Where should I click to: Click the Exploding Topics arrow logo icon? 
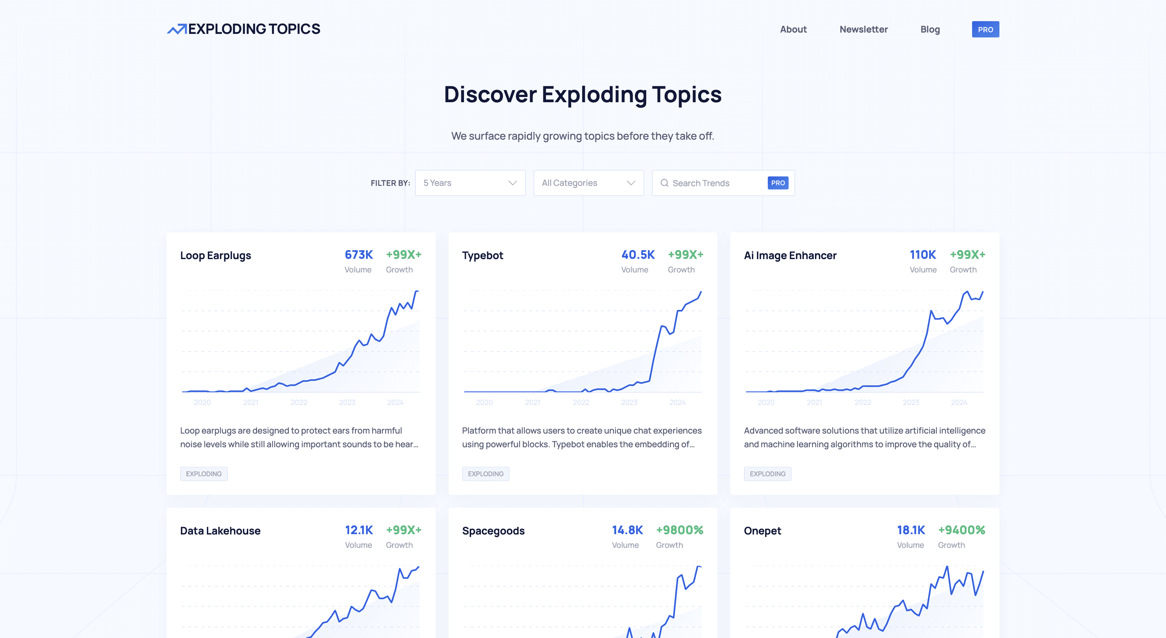177,29
